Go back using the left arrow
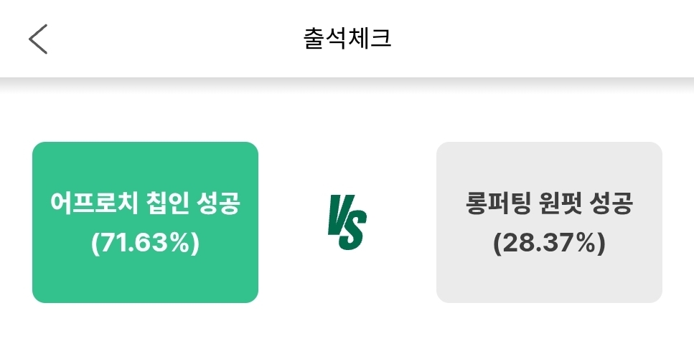Viewport: 694px width, 346px height. pos(38,39)
